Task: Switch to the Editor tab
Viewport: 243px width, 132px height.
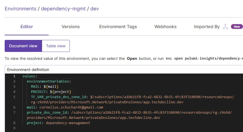Action: click(27, 27)
